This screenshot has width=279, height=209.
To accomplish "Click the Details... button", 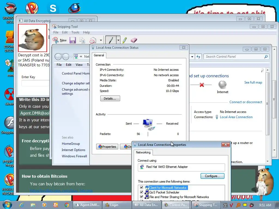I will [110, 99].
